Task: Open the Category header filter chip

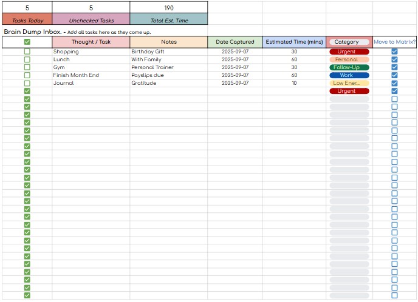Action: (x=349, y=42)
